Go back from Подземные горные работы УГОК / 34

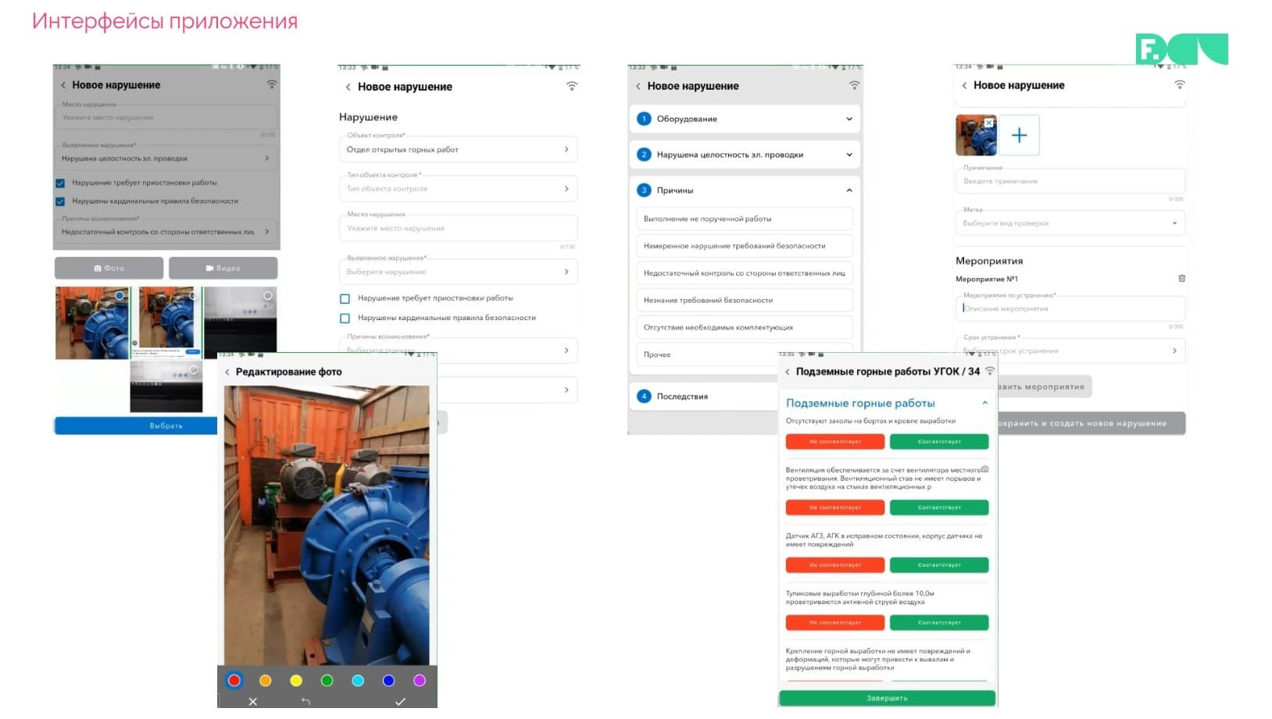tap(788, 372)
